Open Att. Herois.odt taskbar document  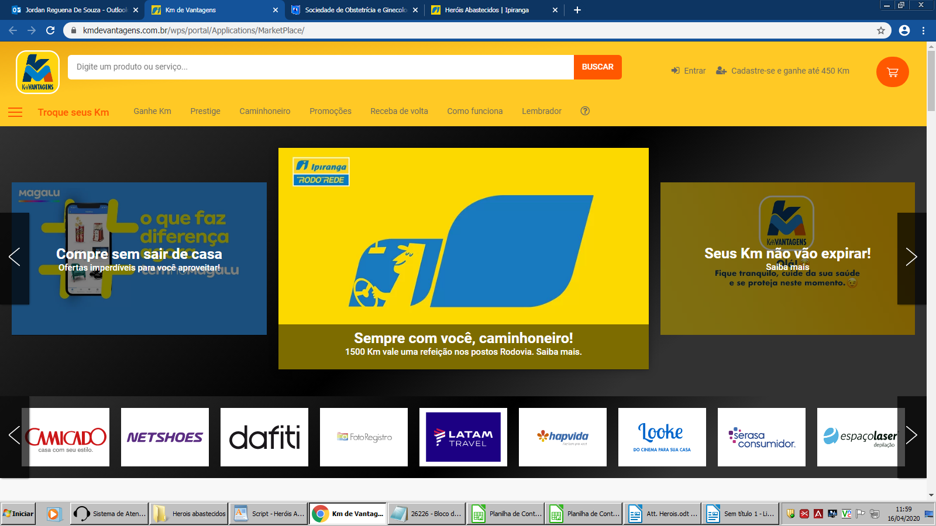(662, 514)
